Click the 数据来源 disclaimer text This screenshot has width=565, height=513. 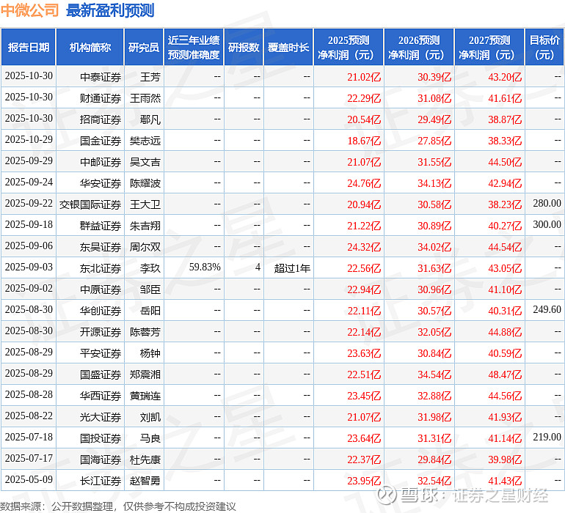point(118,506)
